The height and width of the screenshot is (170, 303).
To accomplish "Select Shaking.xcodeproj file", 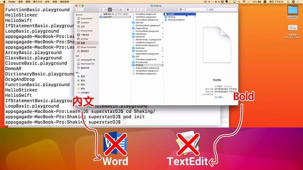I will 175,20.
